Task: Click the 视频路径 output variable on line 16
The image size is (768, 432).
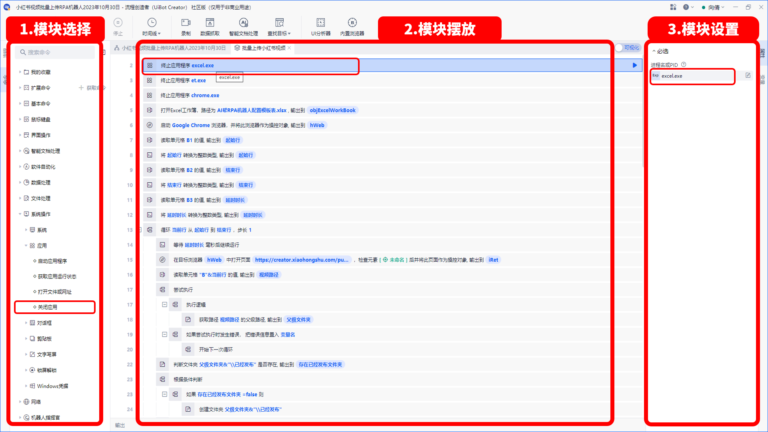Action: coord(269,275)
